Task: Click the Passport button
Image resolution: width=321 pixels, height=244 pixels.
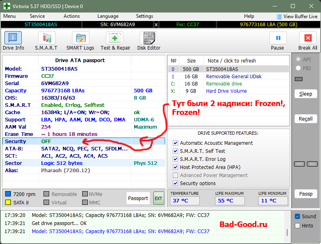Action: (138, 198)
